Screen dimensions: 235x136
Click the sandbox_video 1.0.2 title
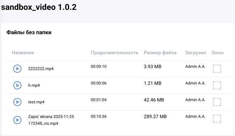[39, 7]
